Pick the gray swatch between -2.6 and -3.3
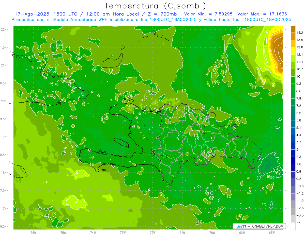Image resolution: width=305 pixels, height=236 pixels. pyautogui.click(x=293, y=212)
